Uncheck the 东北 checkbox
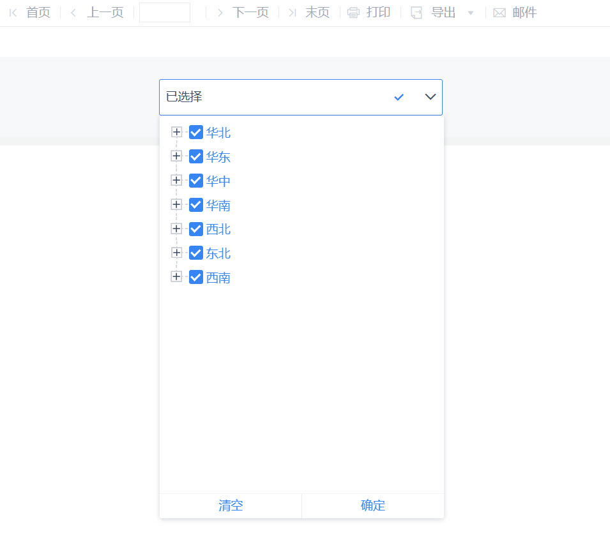The image size is (610, 545). (196, 253)
